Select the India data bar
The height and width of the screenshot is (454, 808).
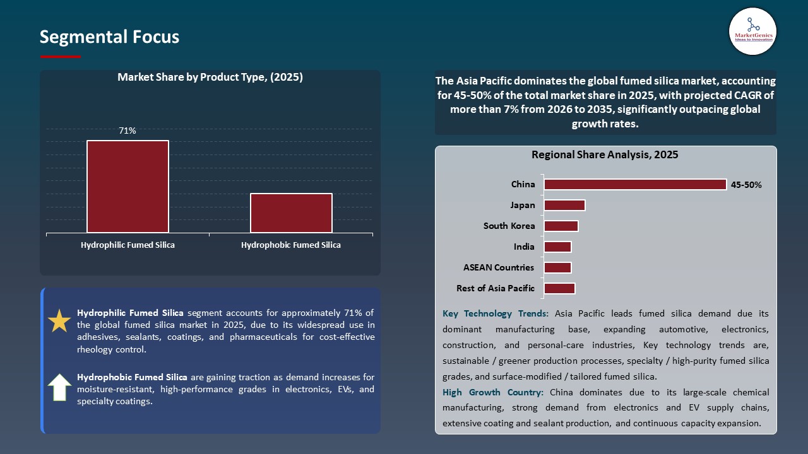pos(557,247)
